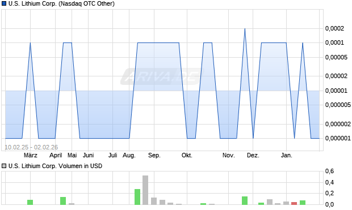The height and width of the screenshot is (210, 352).
Task: Click the 0,000005 price axis label
Action: pyautogui.click(x=338, y=105)
